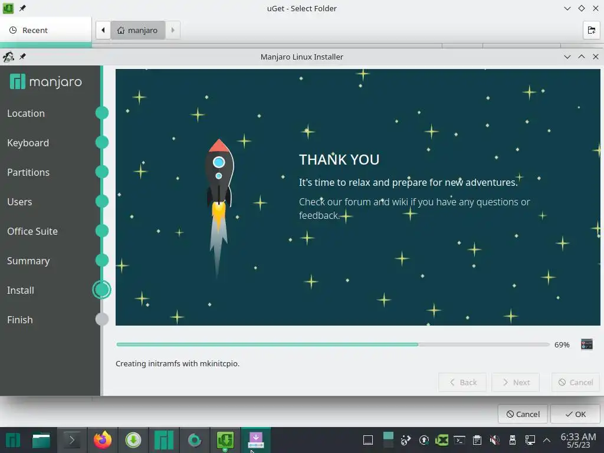Viewport: 604px width, 453px height.
Task: Select the Keyboard installer step
Action: (28, 143)
